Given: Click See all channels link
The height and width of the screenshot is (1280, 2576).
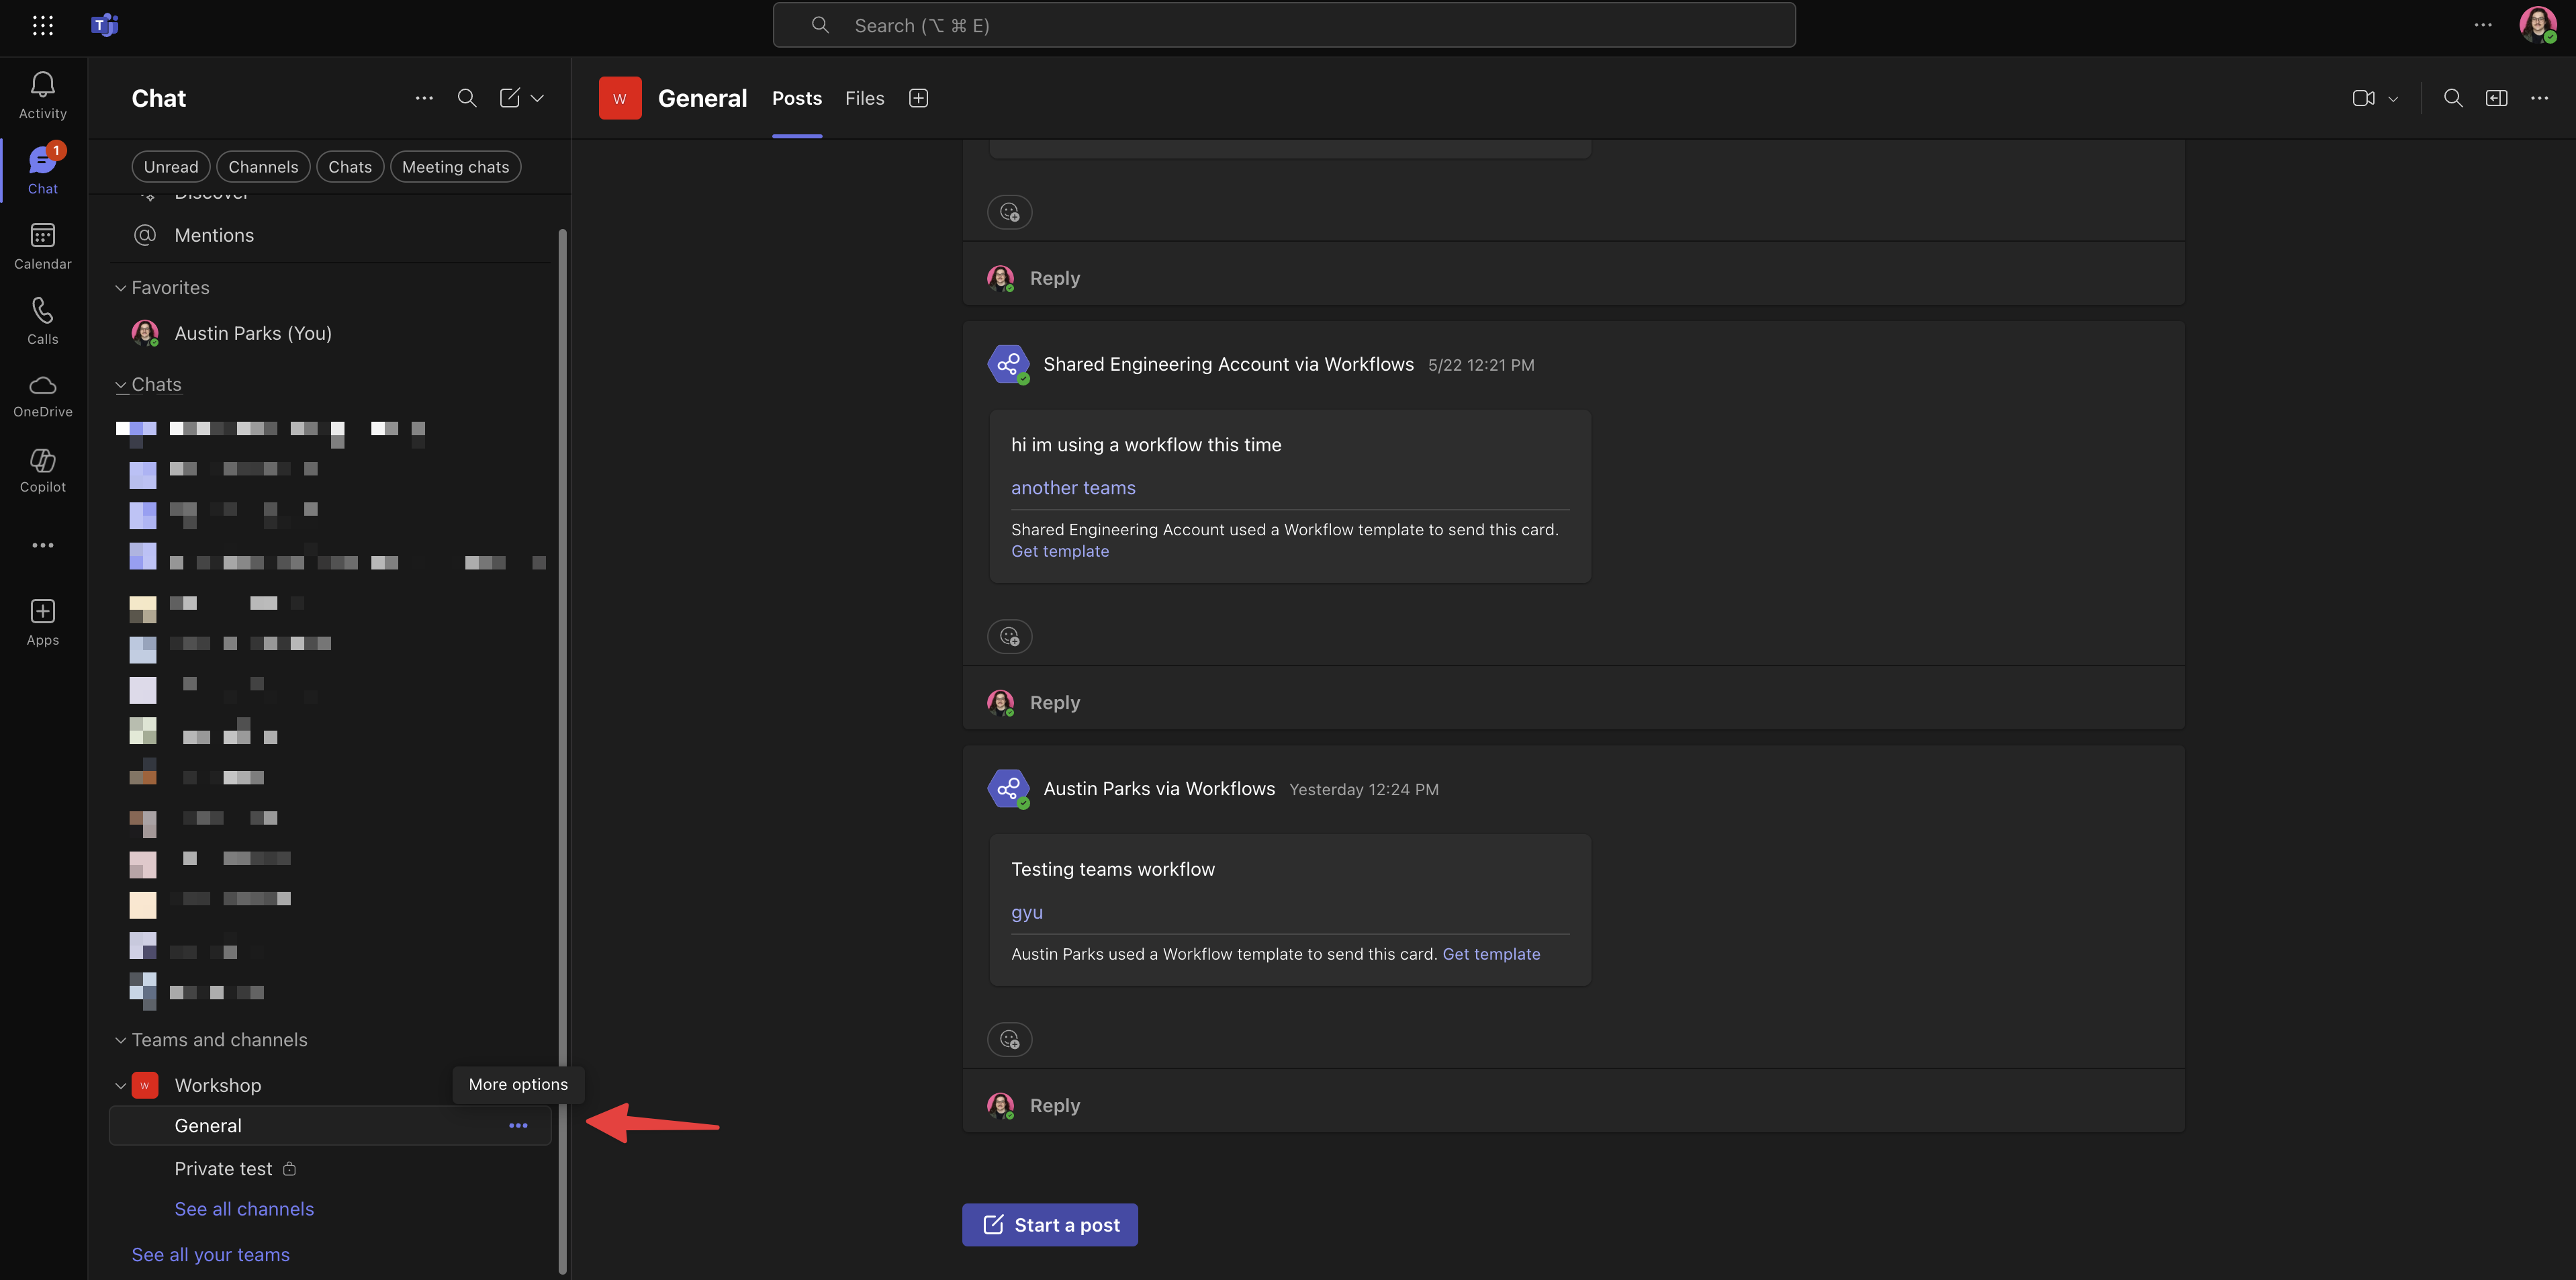Looking at the screenshot, I should pos(244,1209).
